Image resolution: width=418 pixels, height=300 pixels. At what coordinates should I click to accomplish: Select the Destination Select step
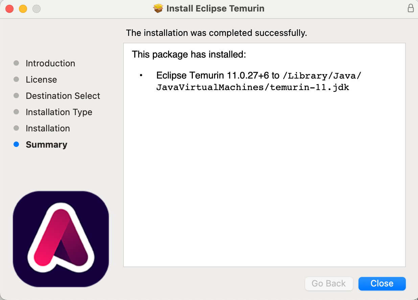[63, 96]
